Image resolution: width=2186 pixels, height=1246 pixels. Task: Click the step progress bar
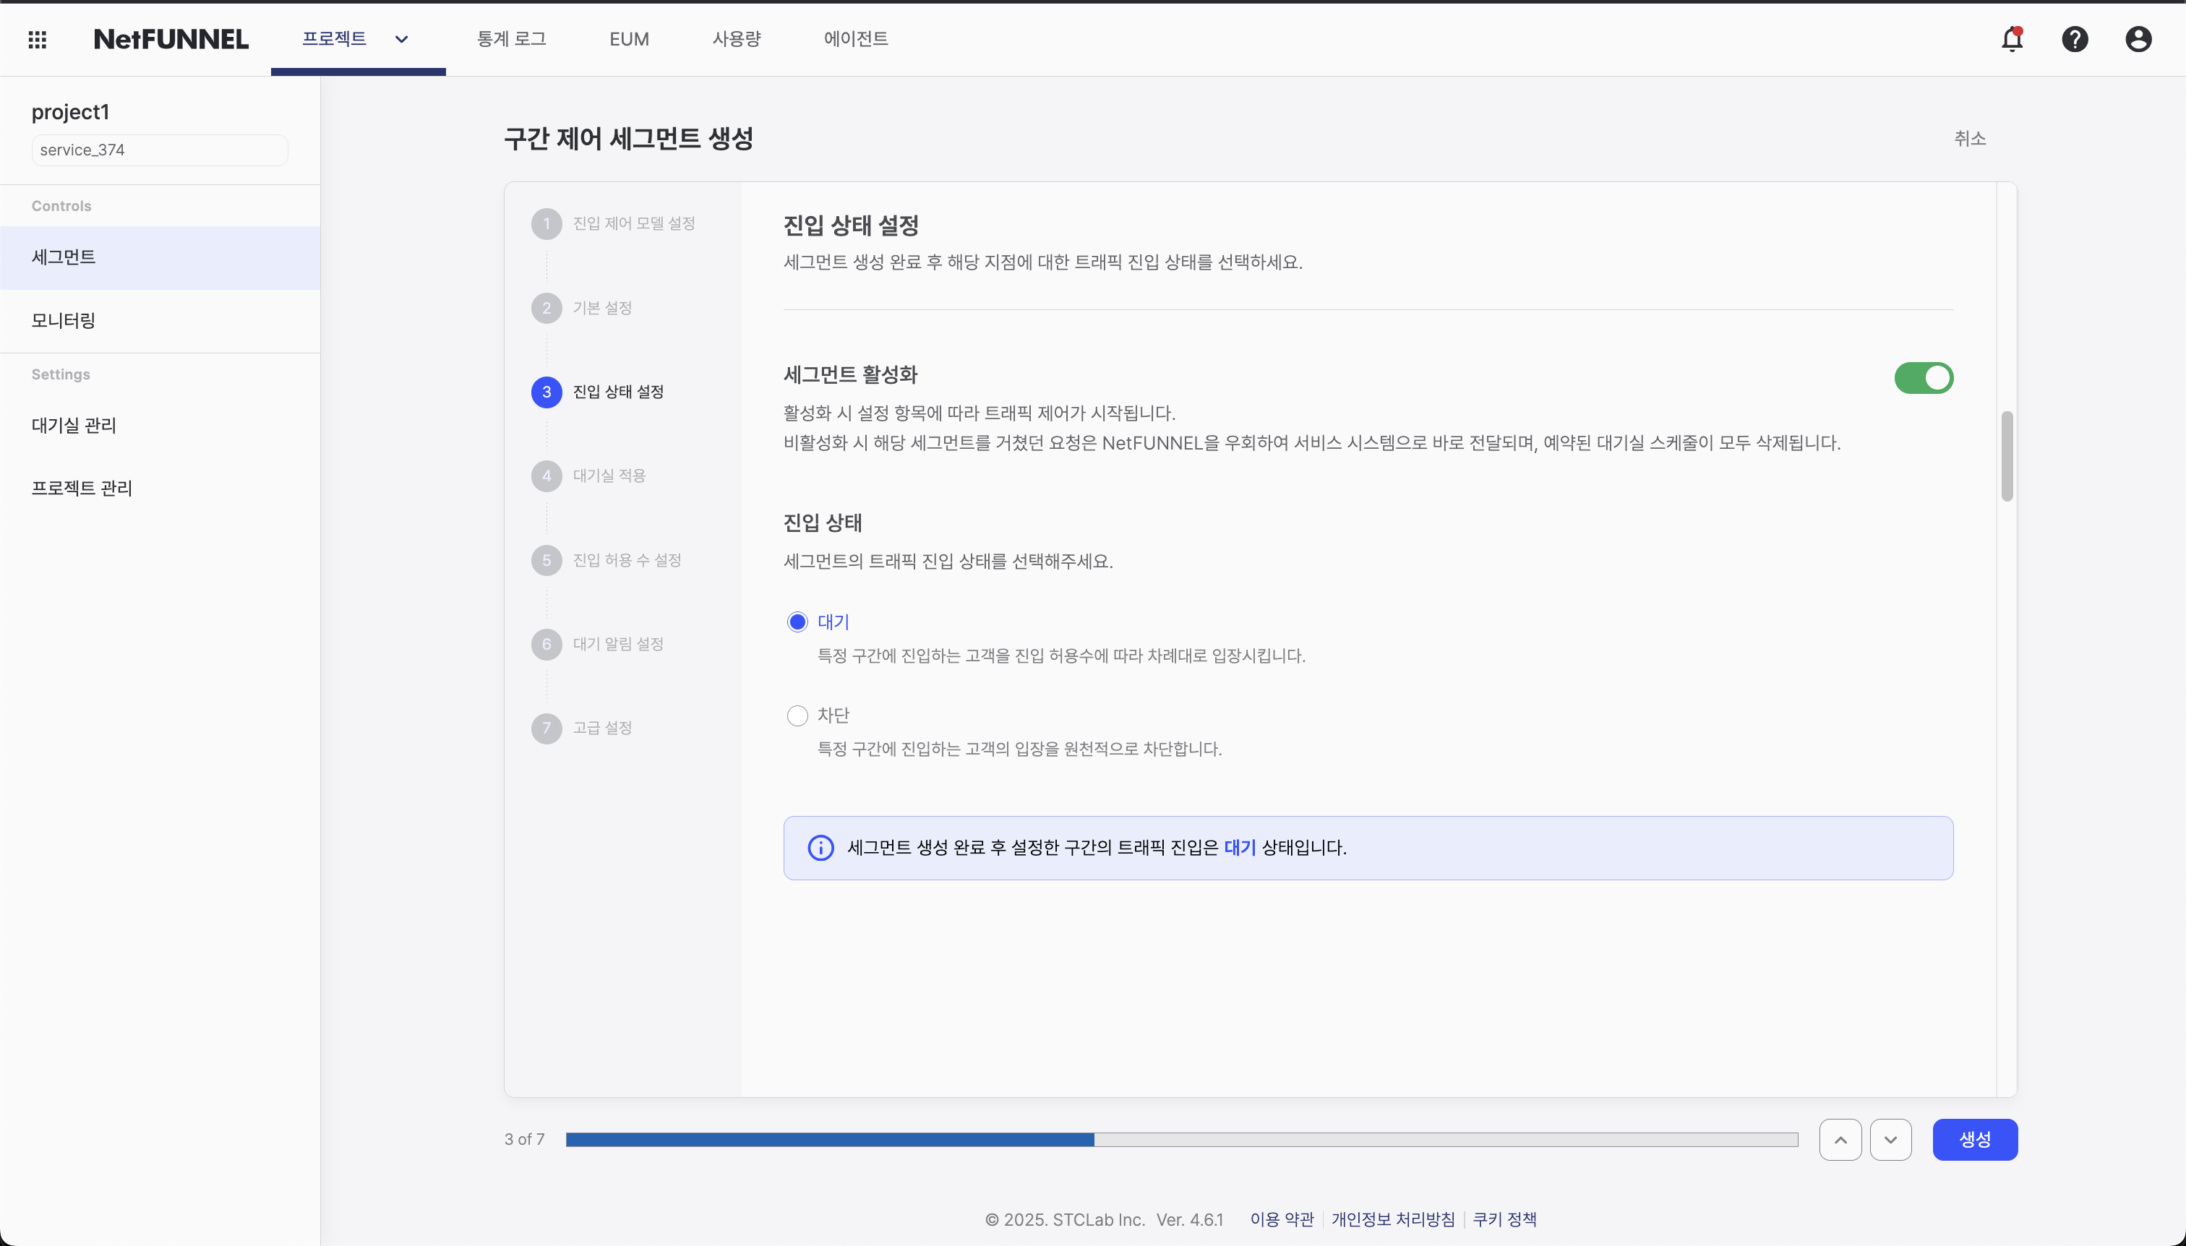coord(1181,1139)
